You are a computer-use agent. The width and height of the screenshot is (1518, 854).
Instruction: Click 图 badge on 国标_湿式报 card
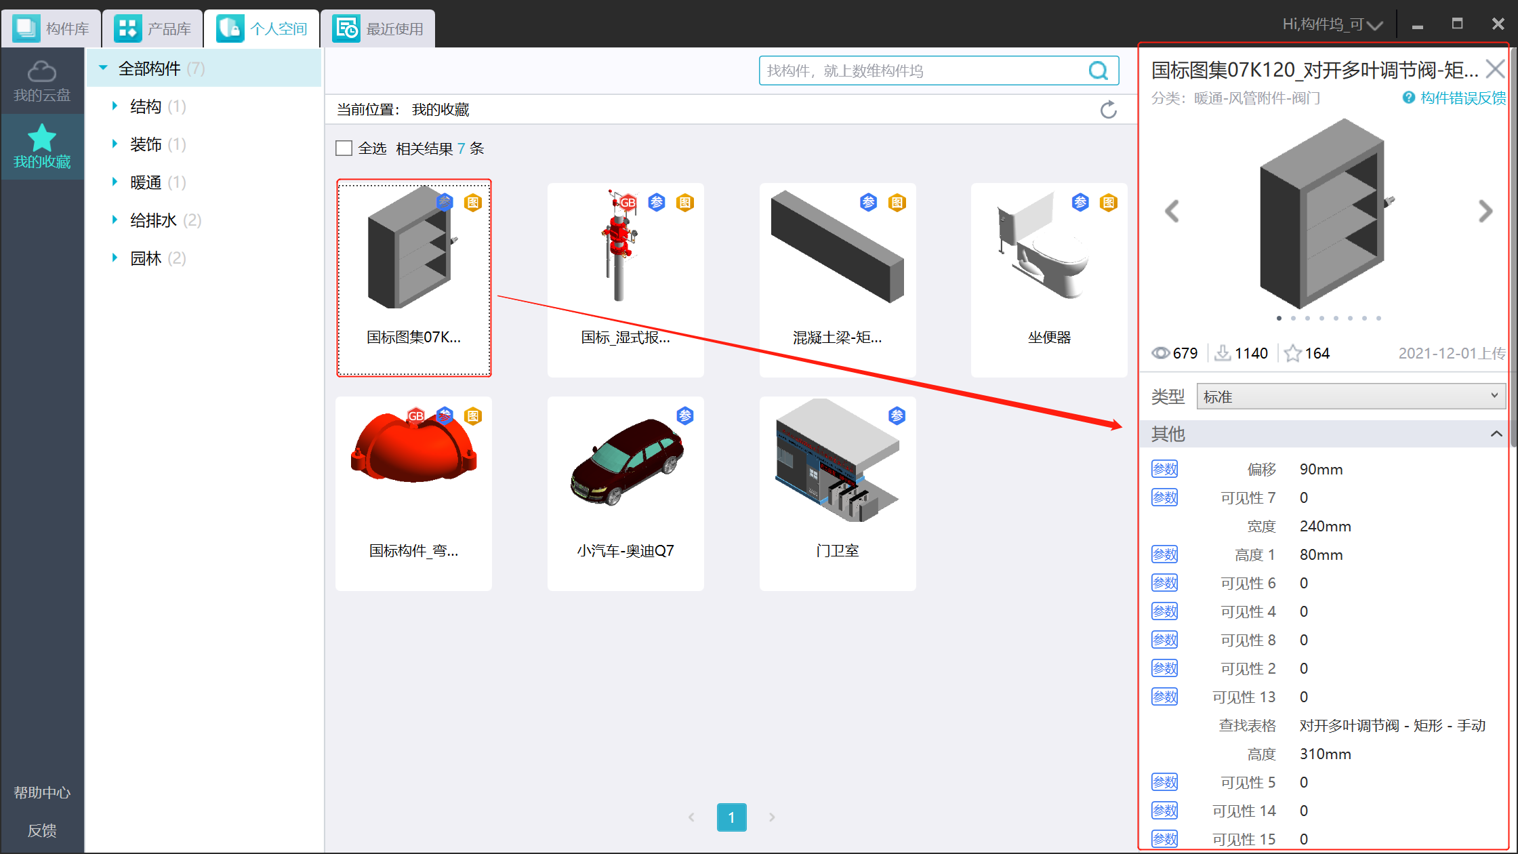685,202
